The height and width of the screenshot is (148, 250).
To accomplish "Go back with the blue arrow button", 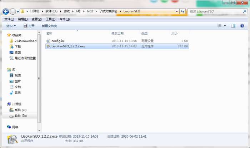I will [x=6, y=11].
